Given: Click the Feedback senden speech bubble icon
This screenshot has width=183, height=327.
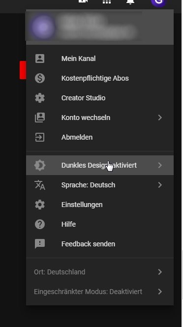Looking at the screenshot, I should point(40,244).
